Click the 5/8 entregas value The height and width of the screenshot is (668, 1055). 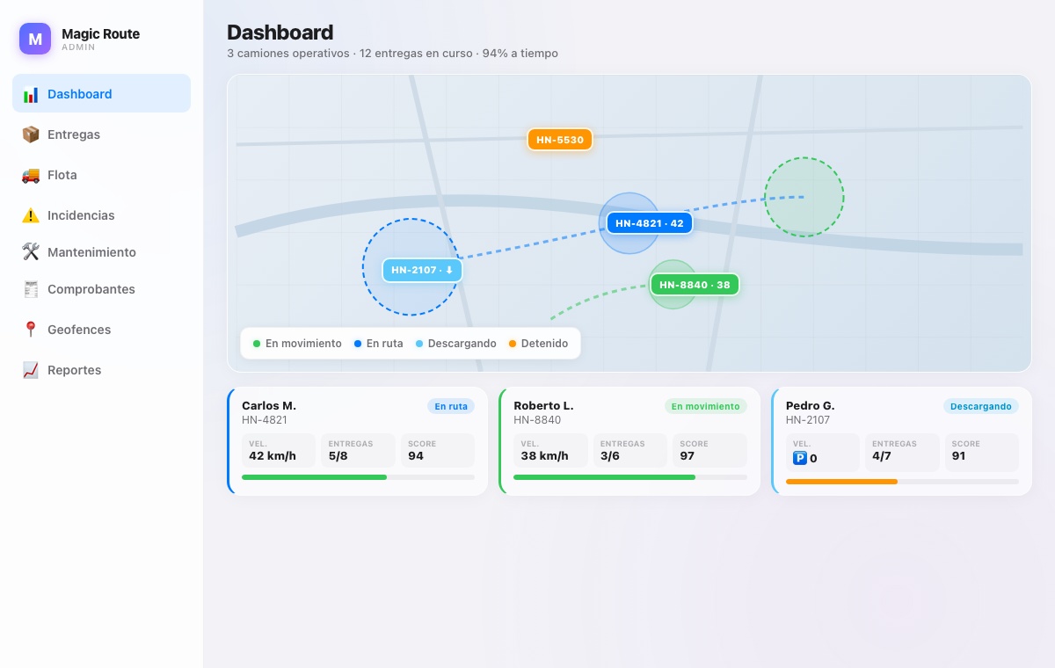point(338,456)
